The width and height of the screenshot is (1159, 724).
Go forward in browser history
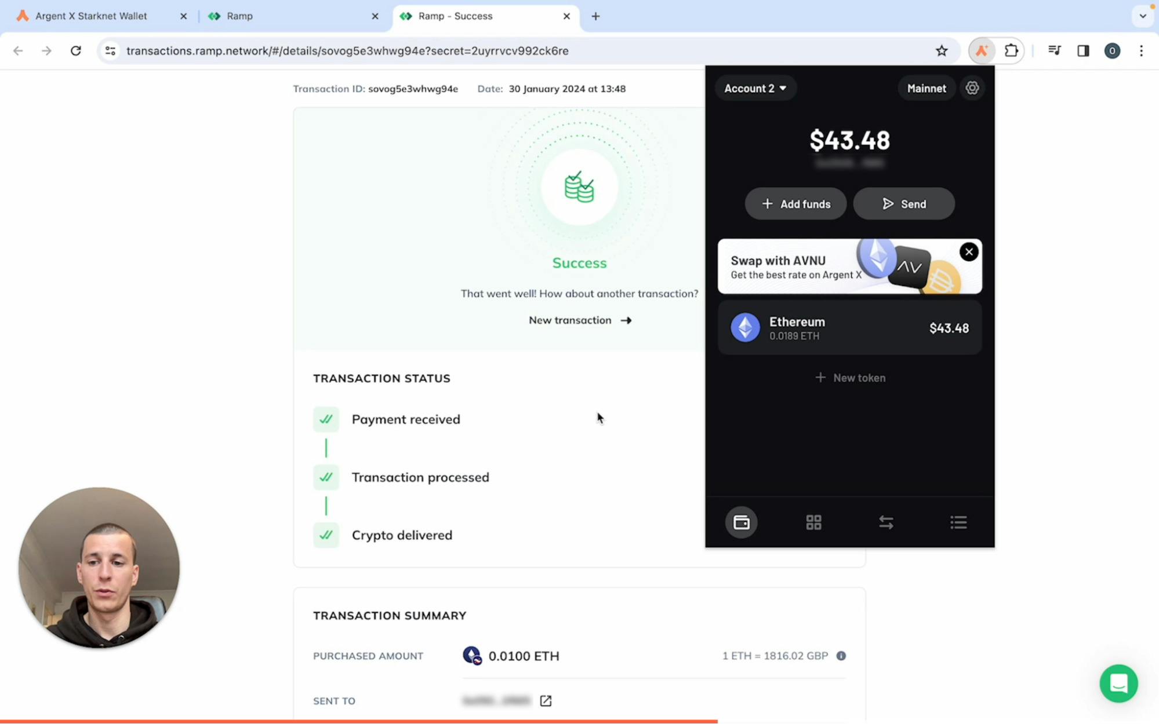[x=46, y=51]
